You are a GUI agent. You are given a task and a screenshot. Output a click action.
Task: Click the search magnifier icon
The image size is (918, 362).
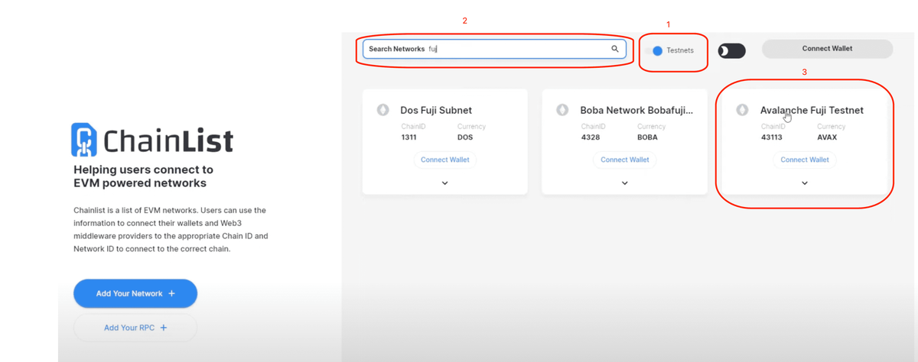tap(615, 49)
